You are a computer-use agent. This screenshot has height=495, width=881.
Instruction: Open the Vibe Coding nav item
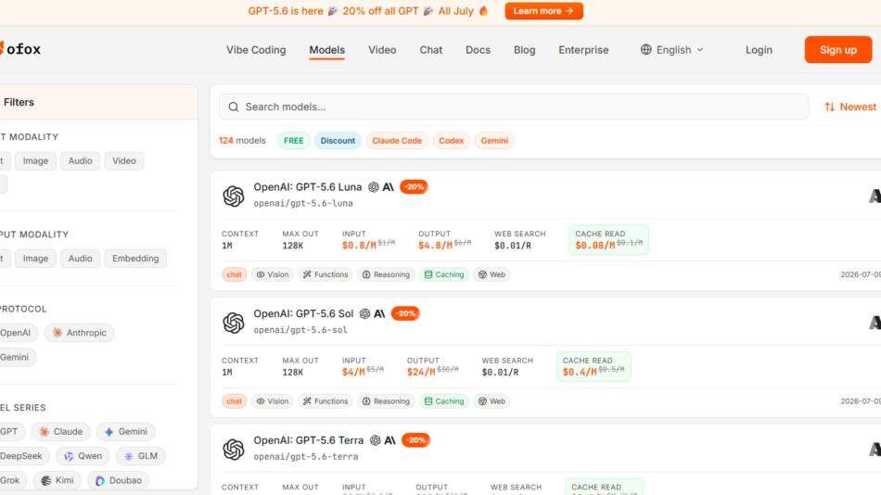point(256,50)
